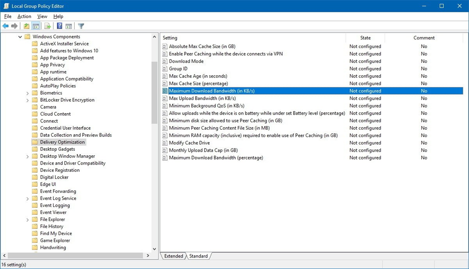Viewport: 469px width, 269px height.
Task: Open Help via the question mark icon
Action: (60, 26)
